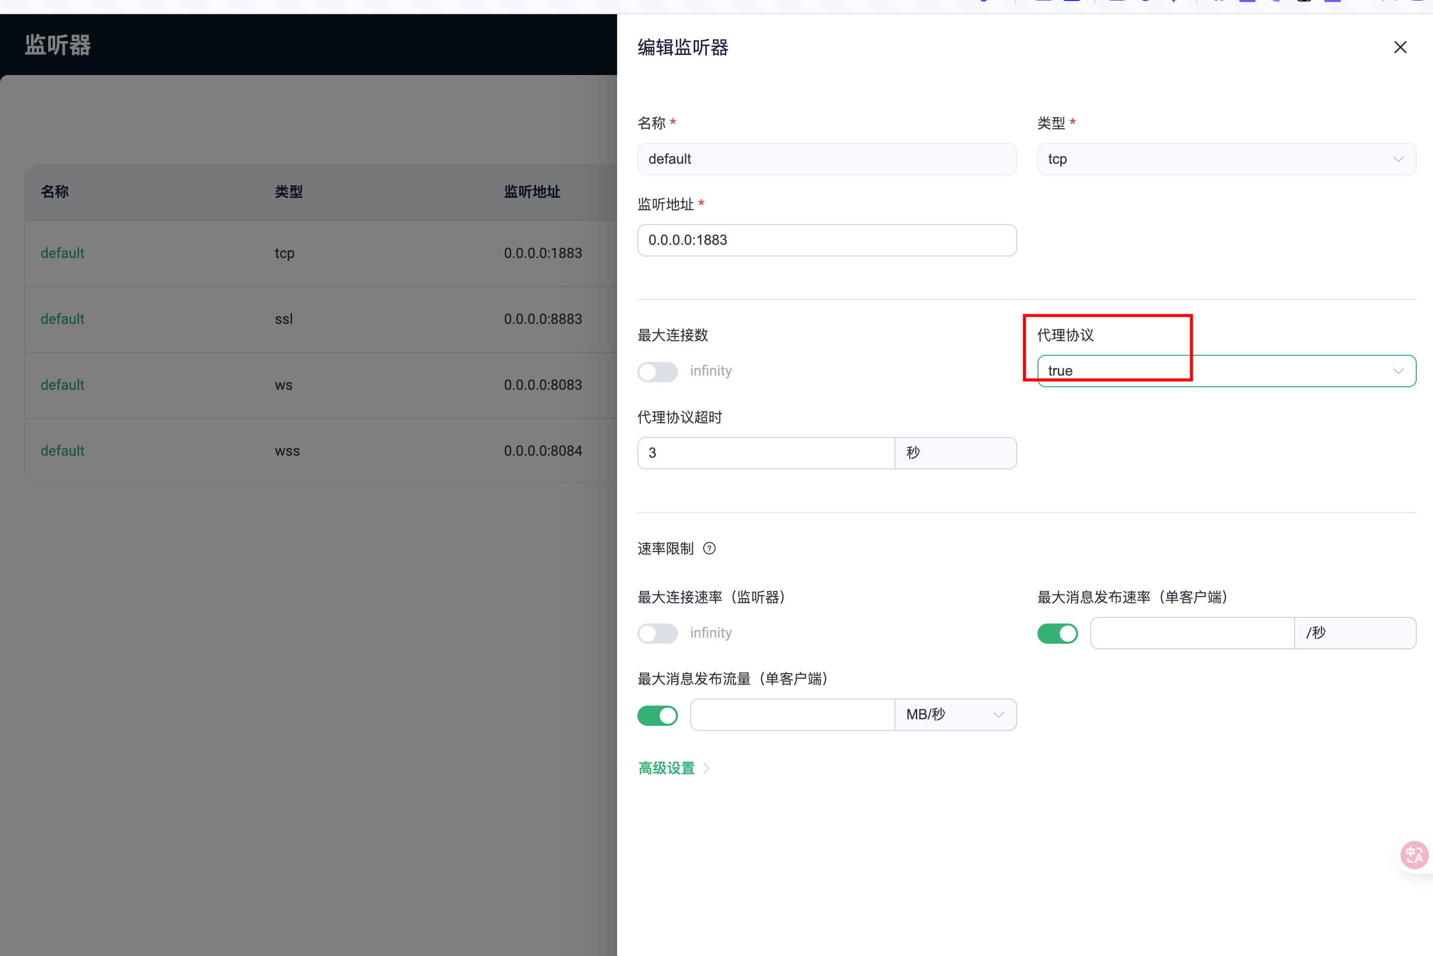The image size is (1433, 956).
Task: Click the 监听地址 column header
Action: click(x=532, y=192)
